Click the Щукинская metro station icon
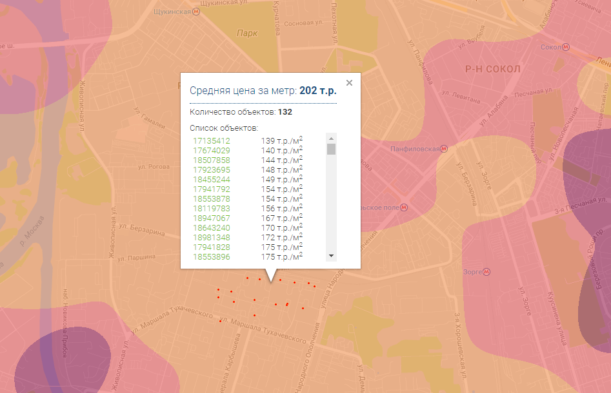This screenshot has height=393, width=611. [196, 12]
